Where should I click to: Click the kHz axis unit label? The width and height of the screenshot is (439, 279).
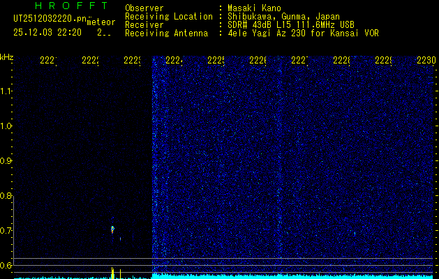coord(6,57)
